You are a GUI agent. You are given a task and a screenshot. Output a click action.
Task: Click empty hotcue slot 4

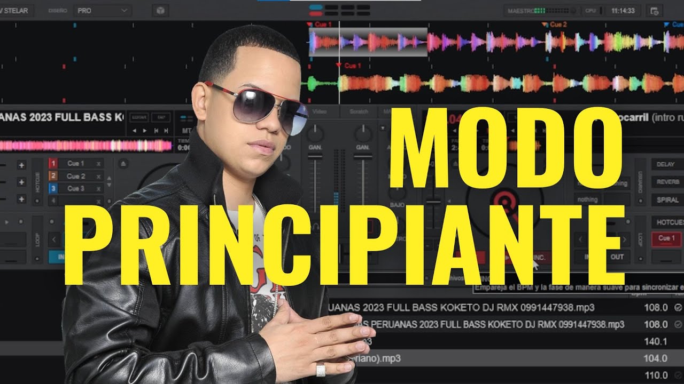click(76, 201)
